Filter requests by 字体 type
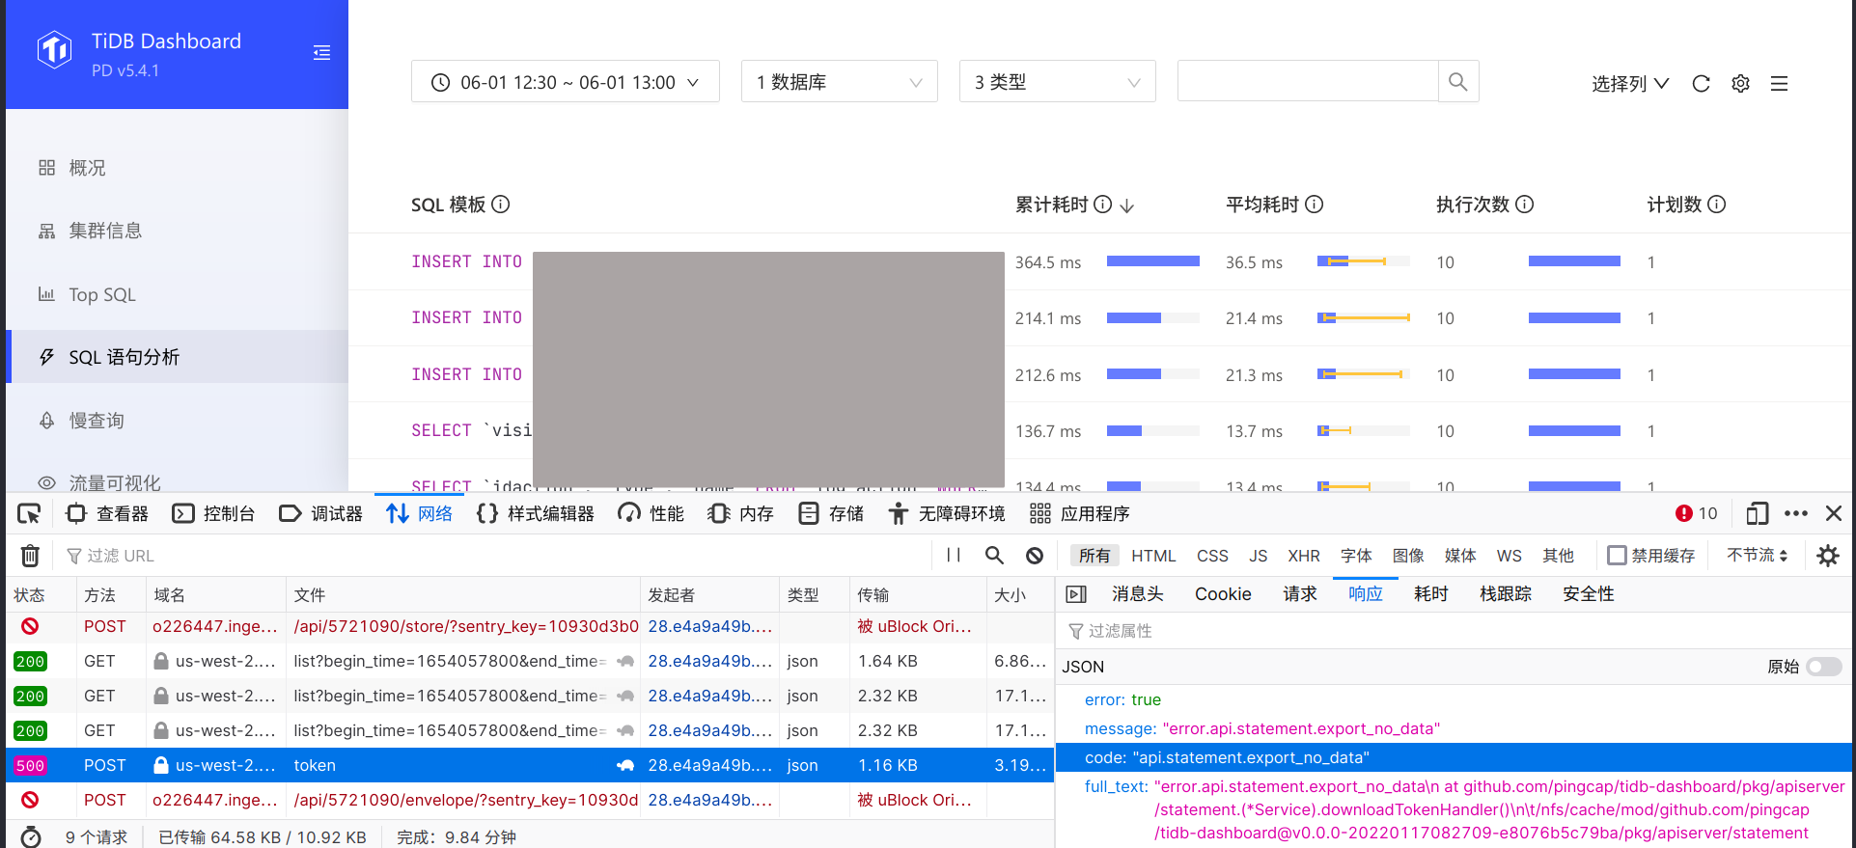The height and width of the screenshot is (848, 1856). [1356, 556]
